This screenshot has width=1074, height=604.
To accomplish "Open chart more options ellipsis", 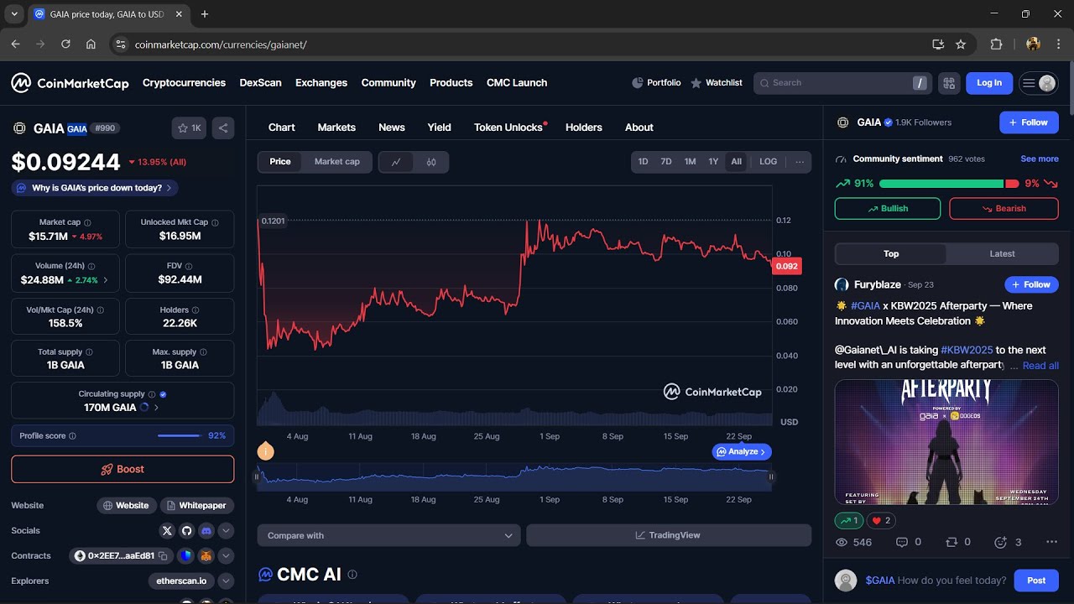I will point(799,162).
